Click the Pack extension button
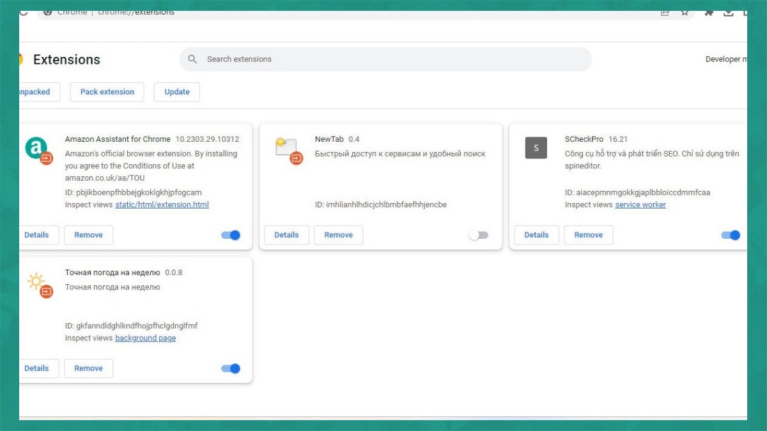 point(107,91)
